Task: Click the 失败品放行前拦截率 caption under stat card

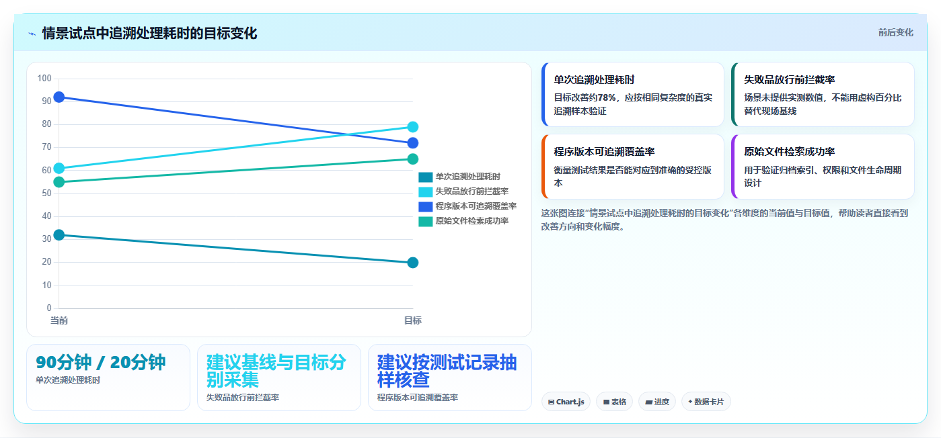Action: tap(243, 398)
